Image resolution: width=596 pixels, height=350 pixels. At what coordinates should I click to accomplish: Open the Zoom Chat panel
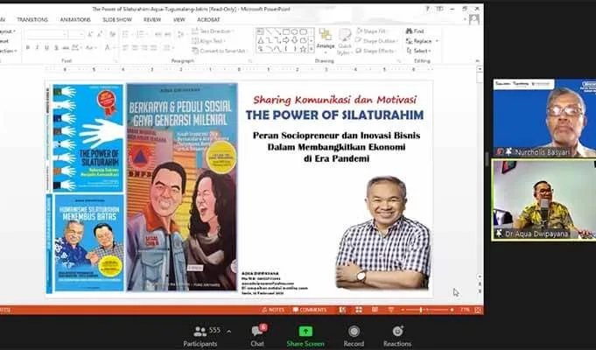257,336
